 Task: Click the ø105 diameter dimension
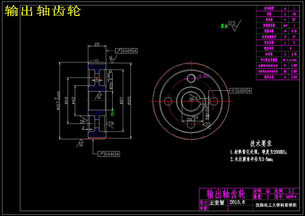pyautogui.click(x=129, y=100)
